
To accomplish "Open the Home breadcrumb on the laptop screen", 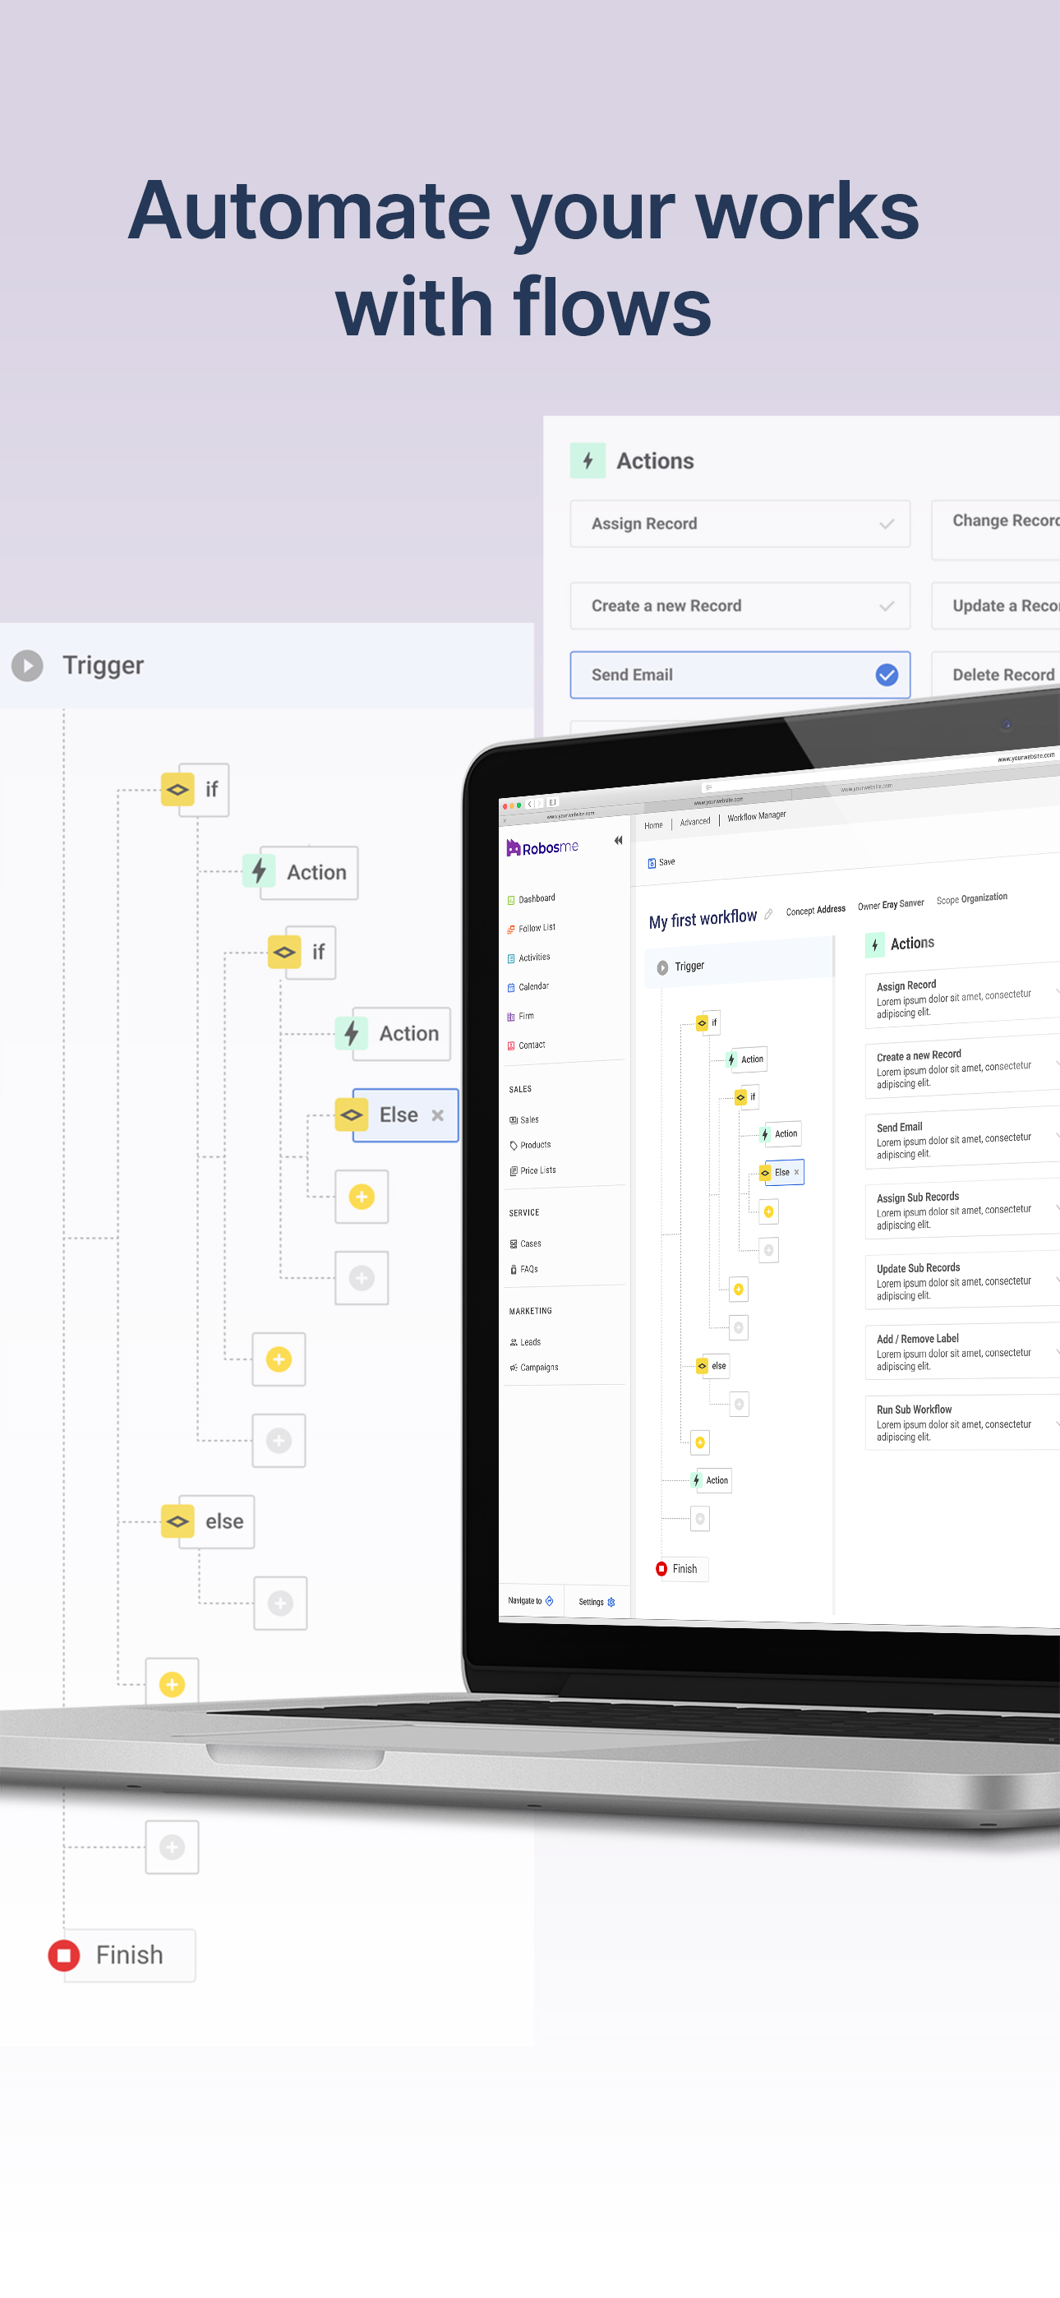I will point(654,825).
